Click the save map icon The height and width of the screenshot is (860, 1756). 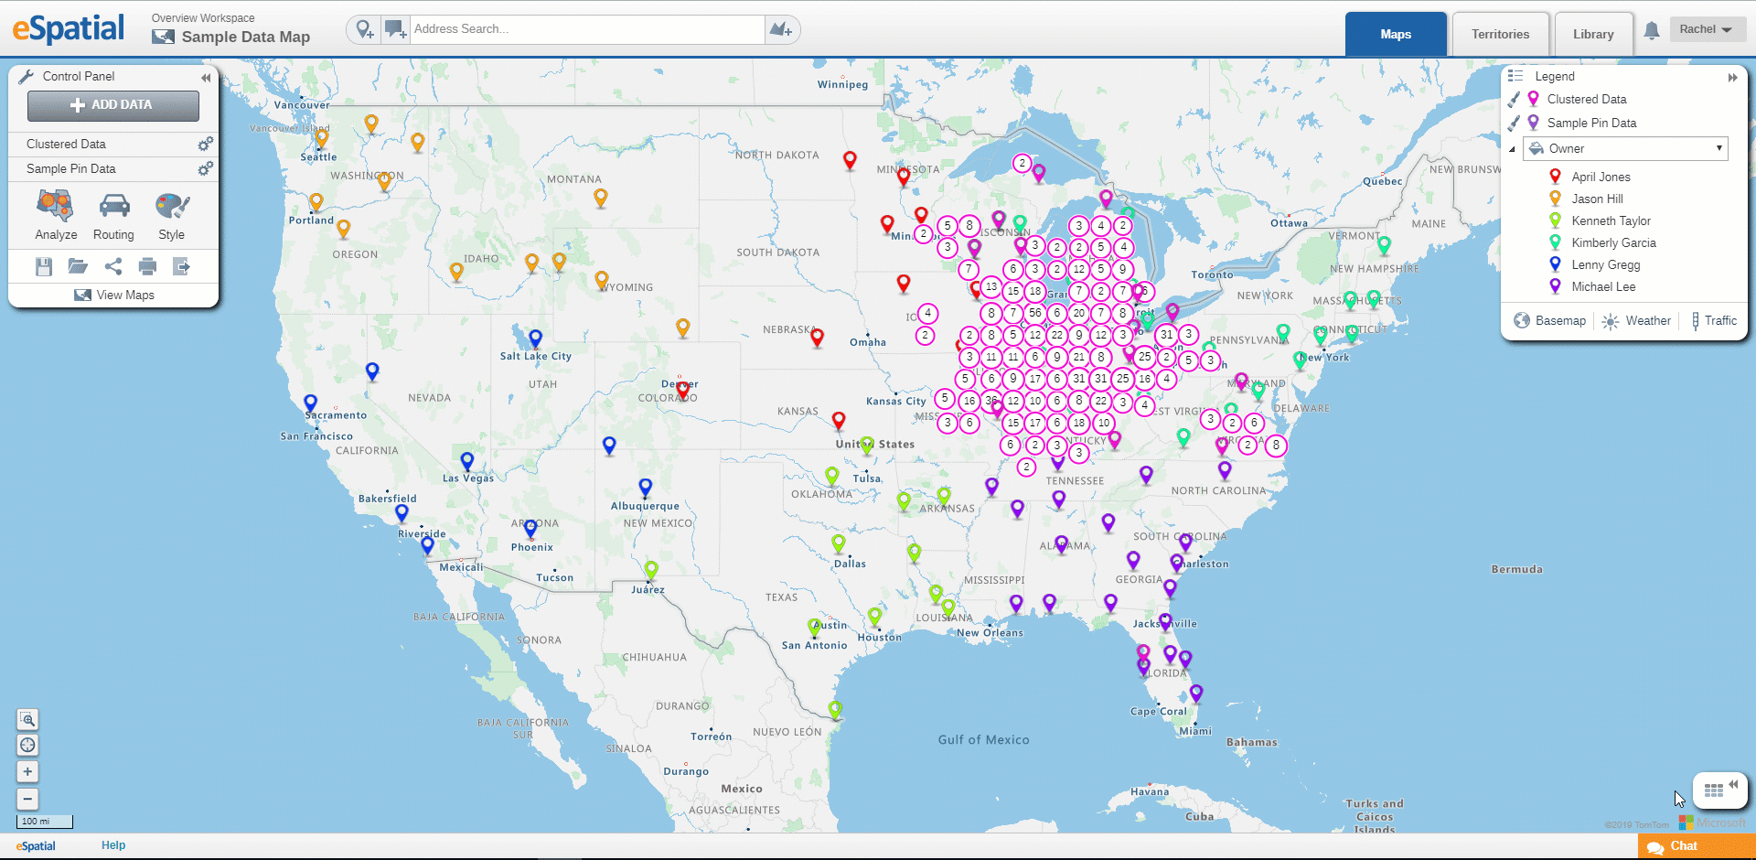[x=44, y=266]
